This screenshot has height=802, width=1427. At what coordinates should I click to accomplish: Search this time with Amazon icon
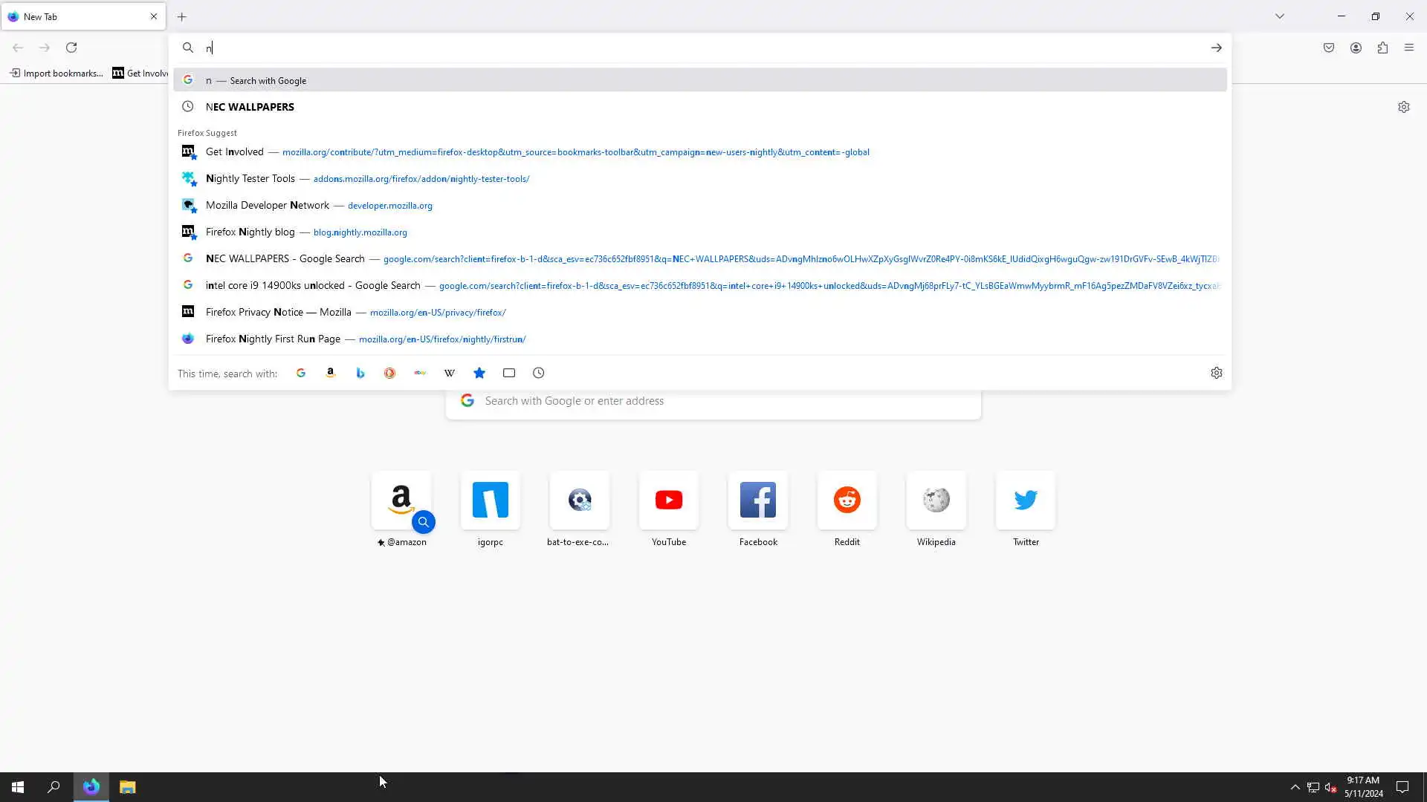[331, 373]
